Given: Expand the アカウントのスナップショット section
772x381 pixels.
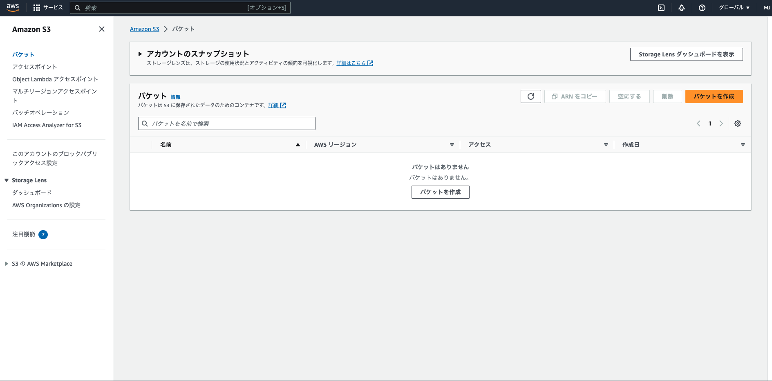Looking at the screenshot, I should point(140,54).
